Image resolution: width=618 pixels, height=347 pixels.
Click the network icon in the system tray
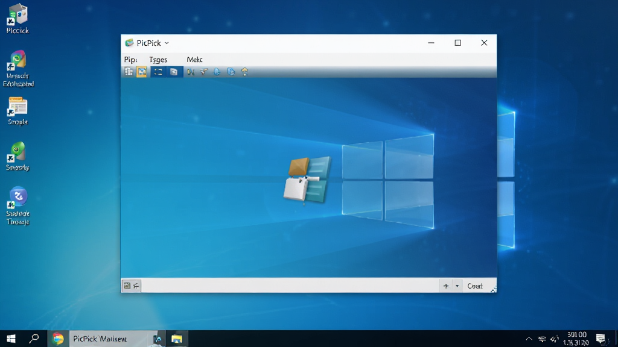point(542,339)
